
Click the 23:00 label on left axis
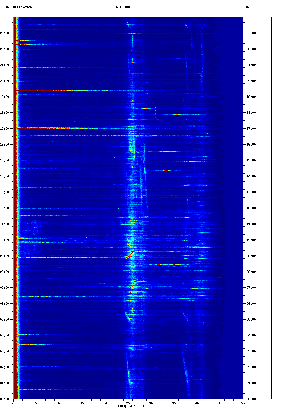(5, 33)
